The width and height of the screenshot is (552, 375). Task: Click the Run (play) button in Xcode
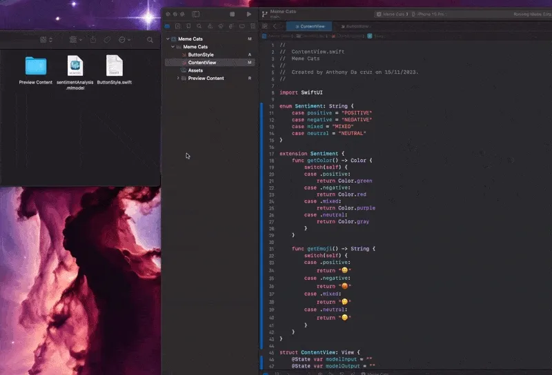tap(249, 14)
